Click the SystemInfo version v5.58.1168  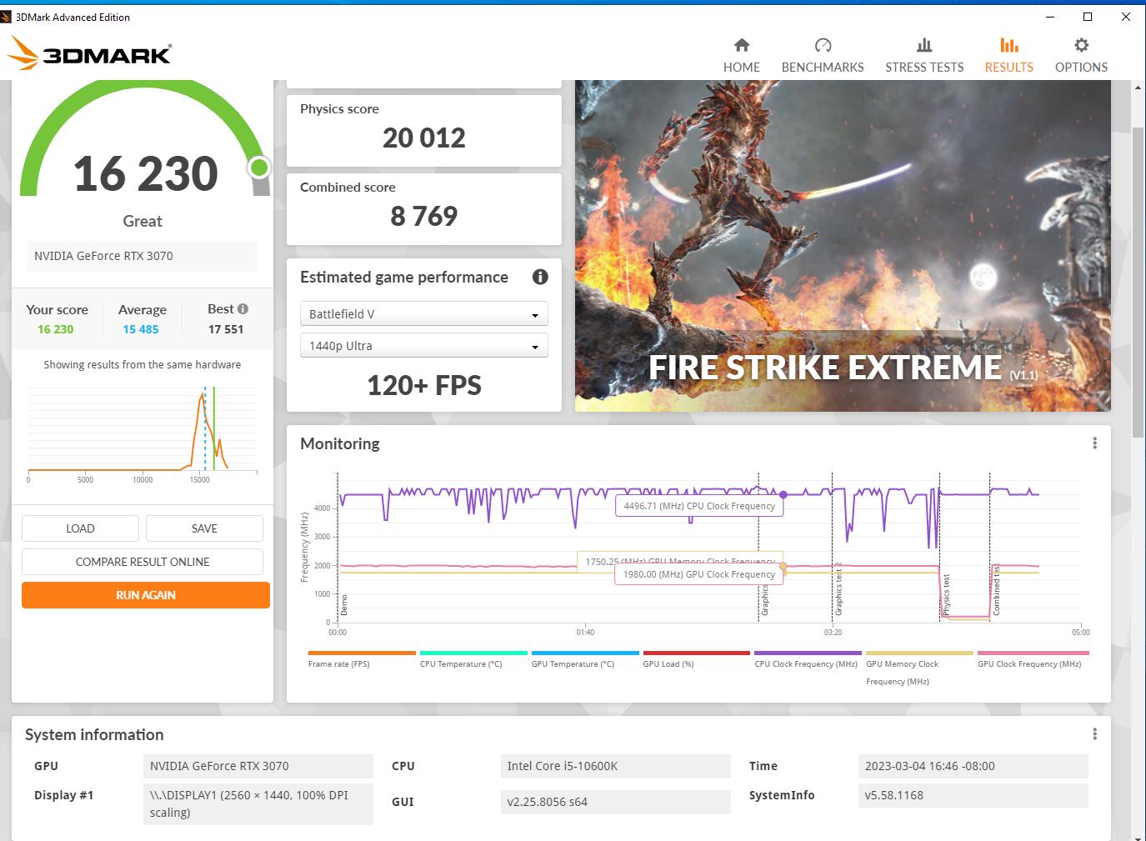tap(973, 795)
